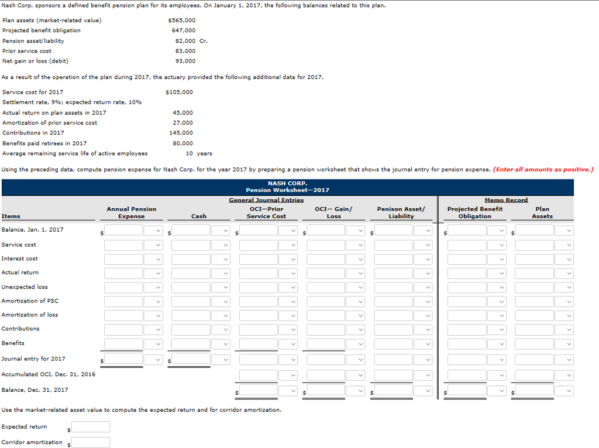Image resolution: width=599 pixels, height=448 pixels.
Task: Click Plan Assets input for Balance Jan. 1, 2017
Action: click(534, 230)
